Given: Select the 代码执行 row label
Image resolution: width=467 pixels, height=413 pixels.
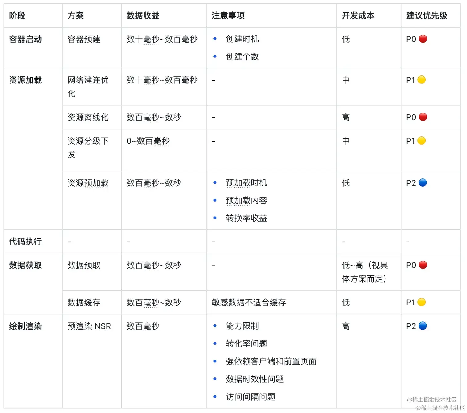Looking at the screenshot, I should pyautogui.click(x=25, y=241).
